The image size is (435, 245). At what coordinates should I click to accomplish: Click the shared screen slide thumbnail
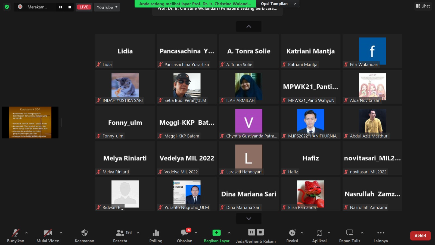(x=30, y=122)
